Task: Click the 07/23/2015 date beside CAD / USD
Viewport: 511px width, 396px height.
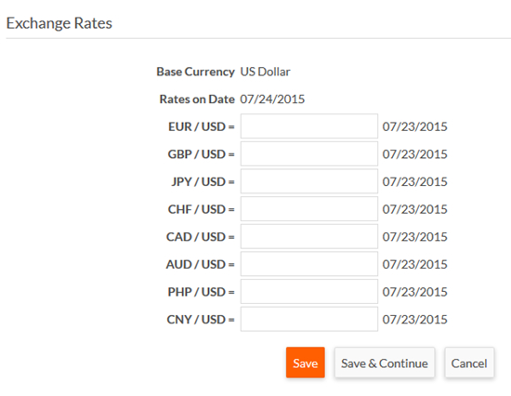Action: click(415, 237)
